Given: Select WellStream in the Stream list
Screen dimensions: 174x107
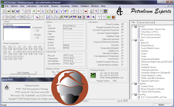Looking at the screenshot, I should tap(17, 25).
